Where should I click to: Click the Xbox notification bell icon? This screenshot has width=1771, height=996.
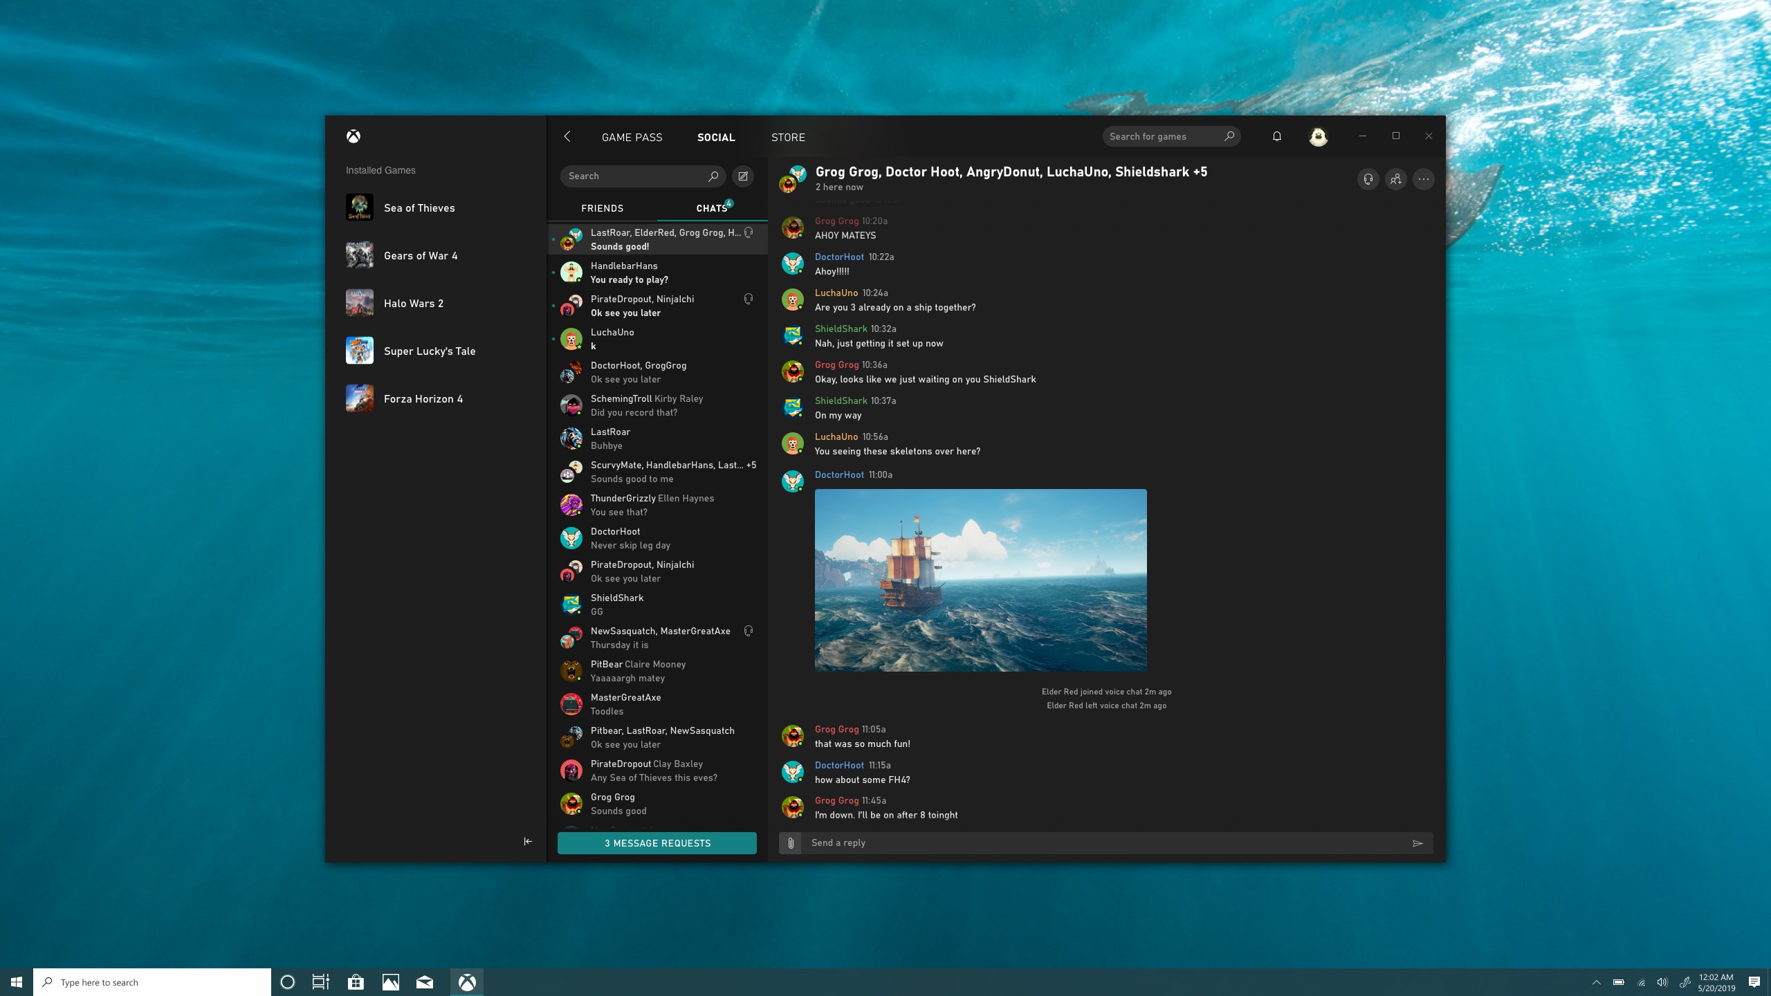tap(1277, 135)
